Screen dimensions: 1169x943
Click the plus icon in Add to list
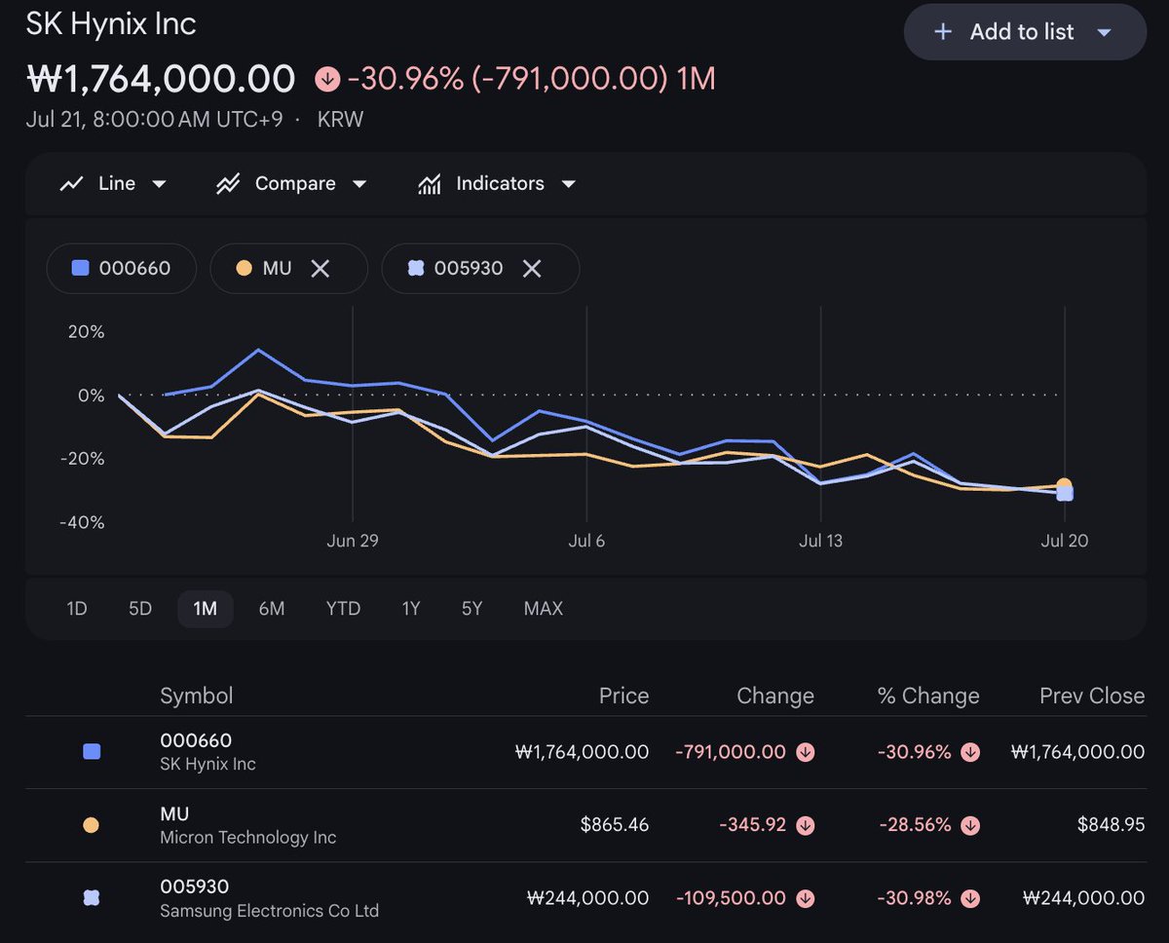[x=942, y=32]
